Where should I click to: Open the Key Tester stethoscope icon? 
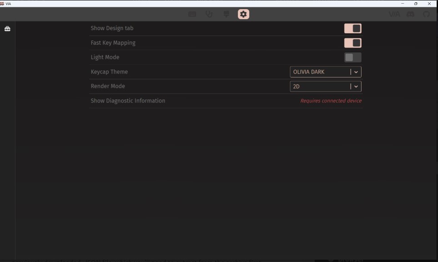tap(209, 14)
